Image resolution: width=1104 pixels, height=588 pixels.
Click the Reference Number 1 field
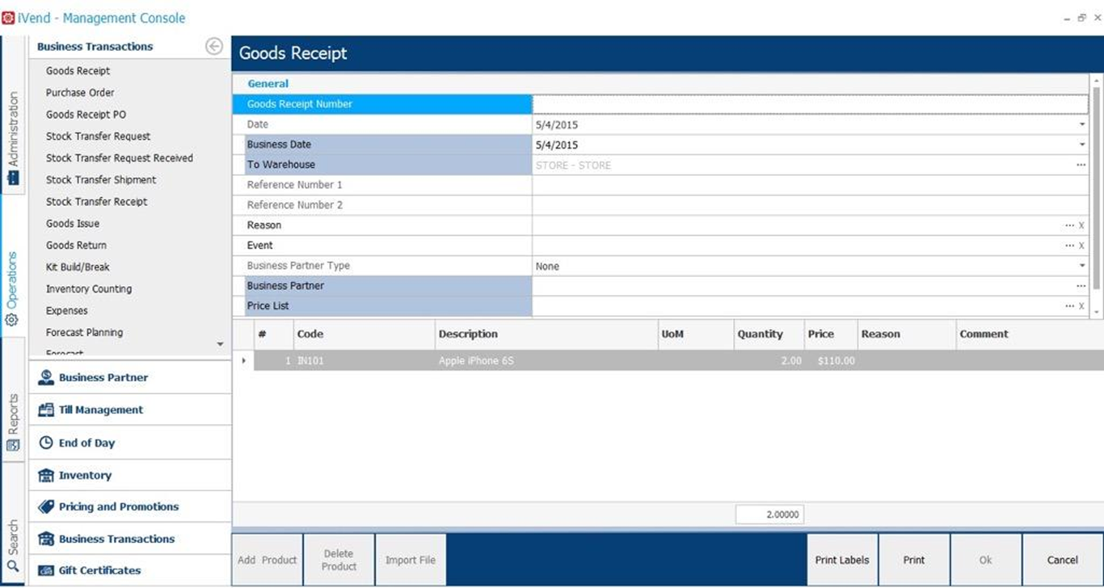810,185
